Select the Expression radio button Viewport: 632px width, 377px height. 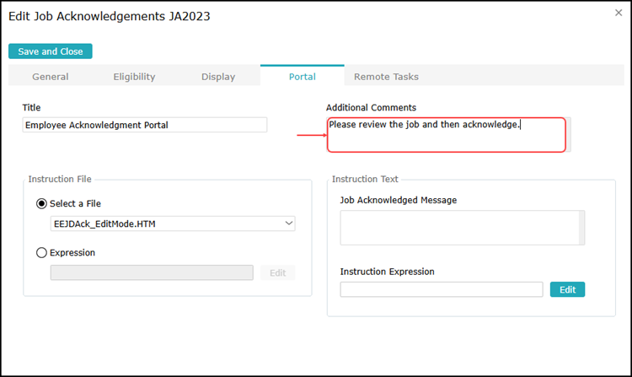click(x=42, y=252)
